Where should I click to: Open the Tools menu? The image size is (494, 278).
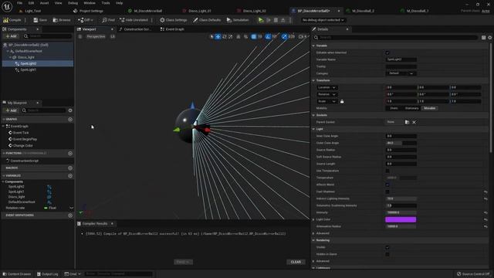point(106,3)
